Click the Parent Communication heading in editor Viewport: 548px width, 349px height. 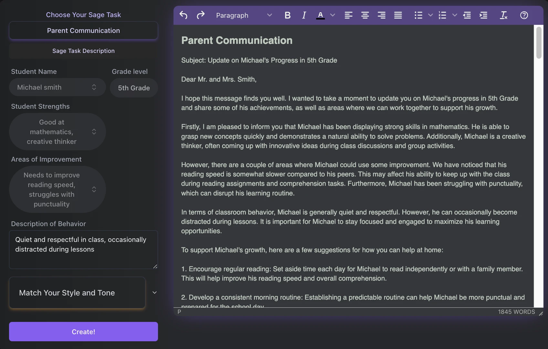pyautogui.click(x=237, y=40)
